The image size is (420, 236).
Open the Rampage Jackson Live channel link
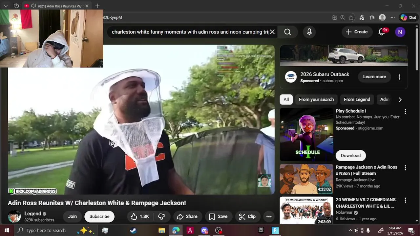click(x=355, y=180)
